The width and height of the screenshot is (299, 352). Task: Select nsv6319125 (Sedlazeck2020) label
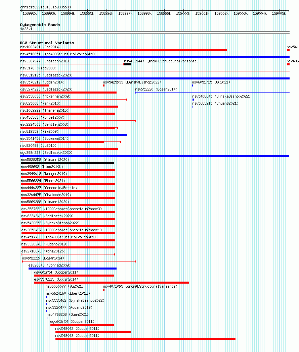[x=46, y=75]
